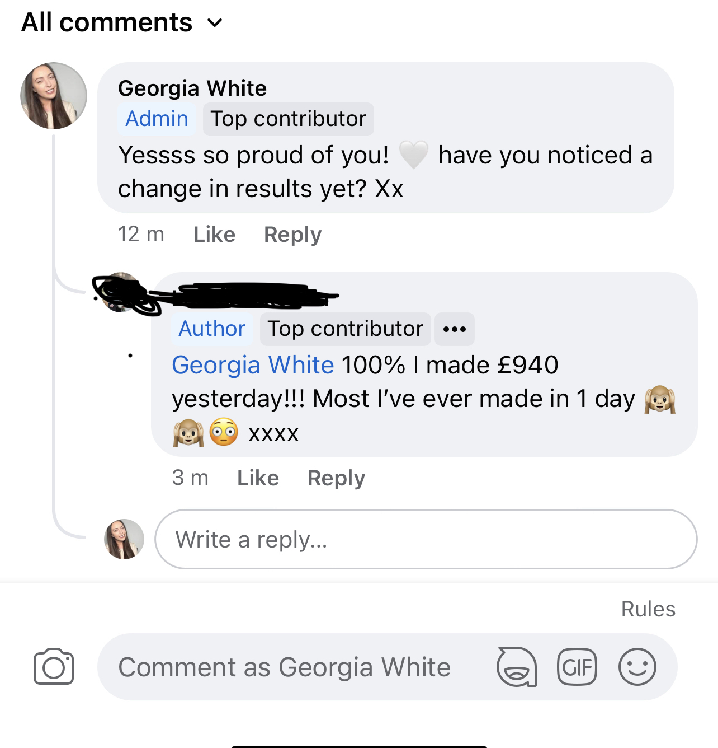
Task: Open the GIF picker icon
Action: pos(577,667)
